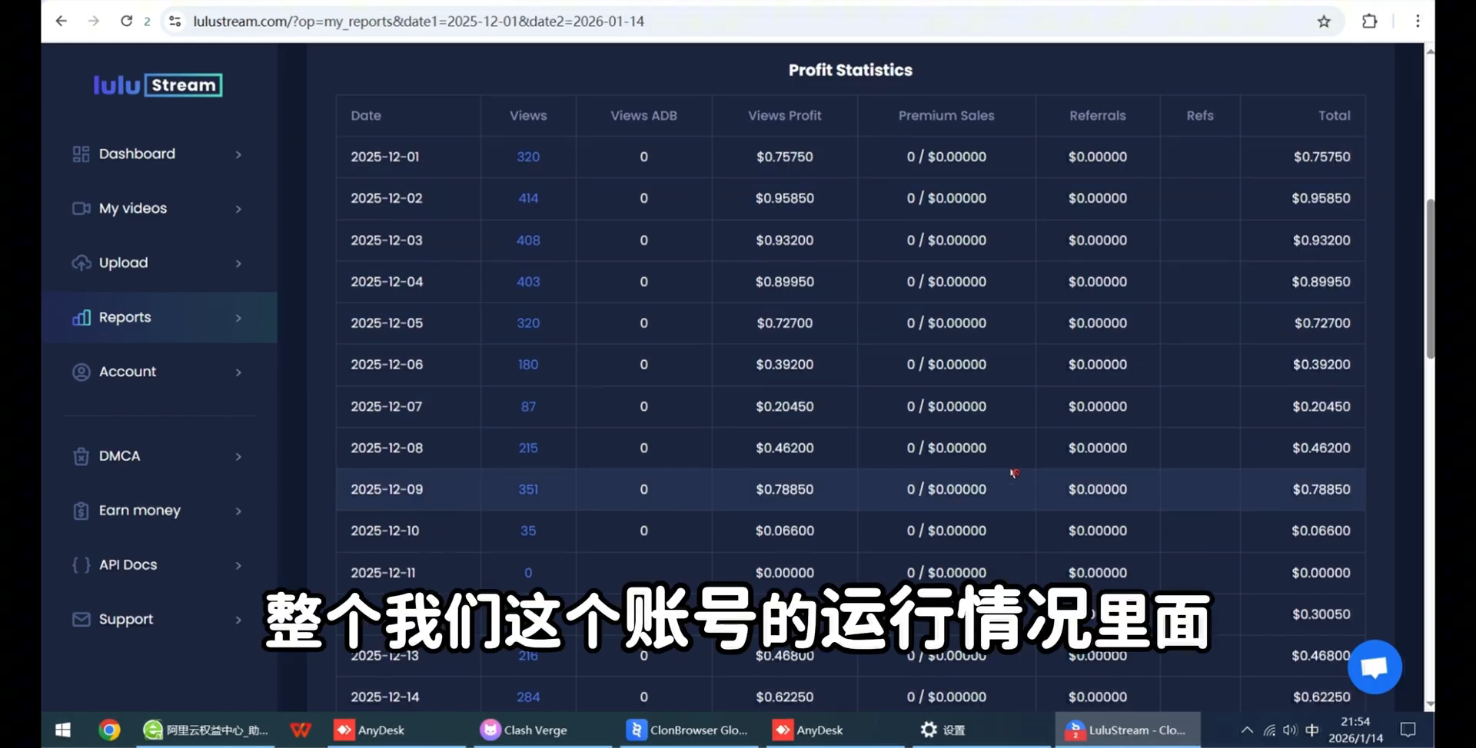
Task: Open Windows notification center
Action: (x=1408, y=730)
